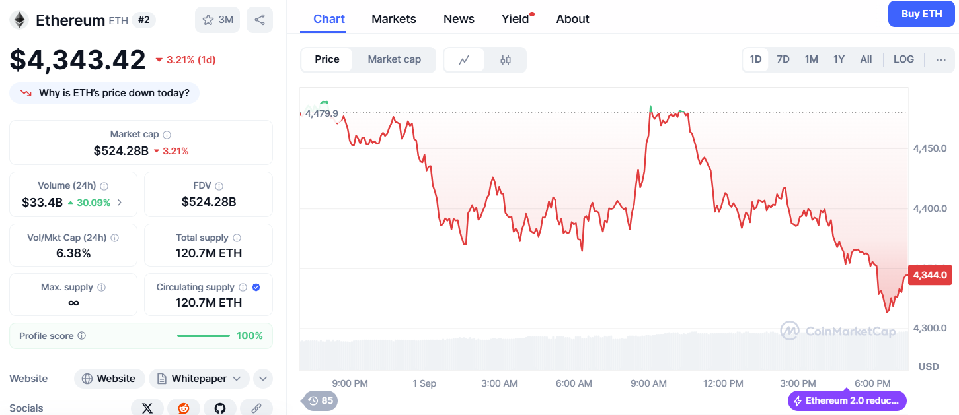This screenshot has width=959, height=415.
Task: Open the Reddit social icon
Action: coord(183,407)
